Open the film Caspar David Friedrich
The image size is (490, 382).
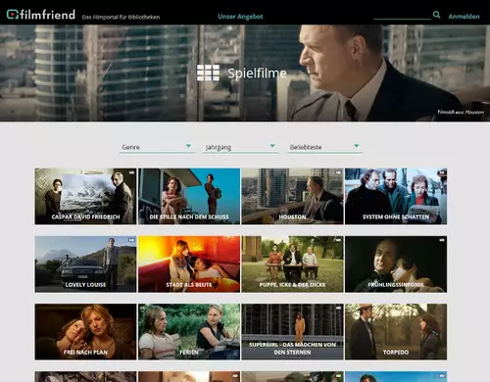(x=85, y=196)
